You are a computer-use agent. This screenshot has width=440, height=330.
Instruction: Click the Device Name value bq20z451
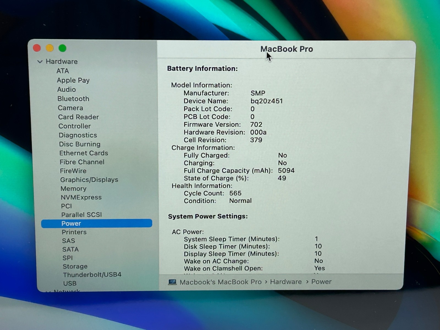click(x=266, y=101)
